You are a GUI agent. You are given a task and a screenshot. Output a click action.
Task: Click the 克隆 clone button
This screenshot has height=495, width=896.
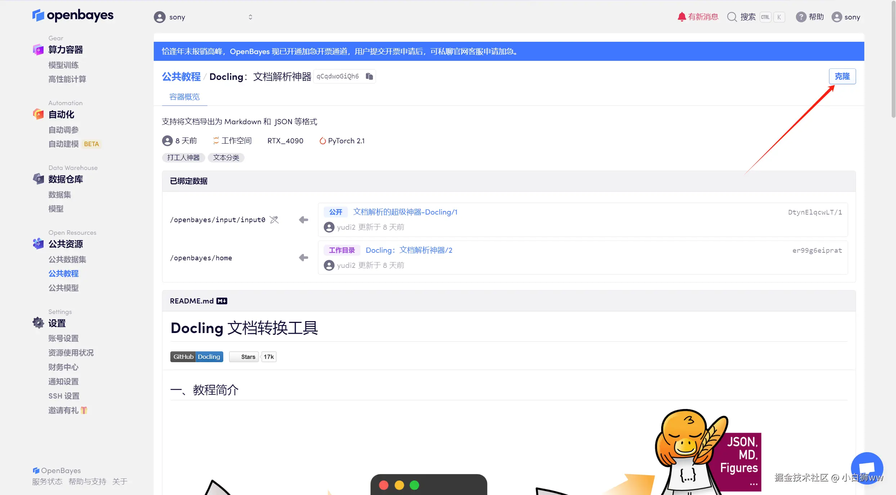click(x=842, y=76)
